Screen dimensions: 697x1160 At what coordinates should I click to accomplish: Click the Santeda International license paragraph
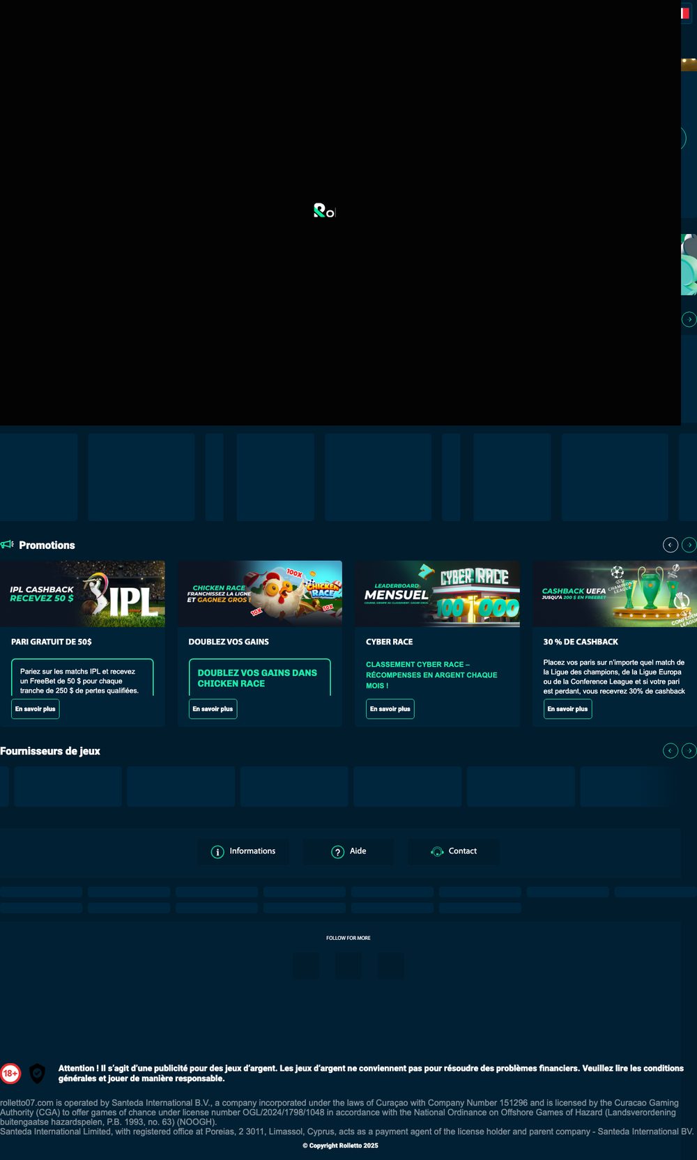(x=347, y=1117)
